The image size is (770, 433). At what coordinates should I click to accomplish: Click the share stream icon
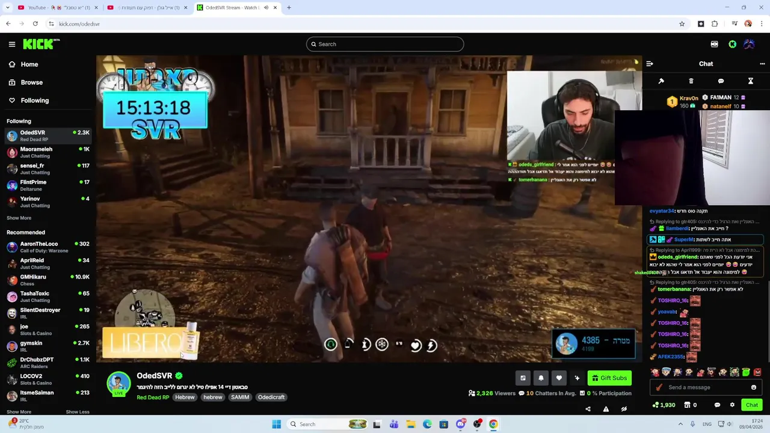(x=588, y=409)
